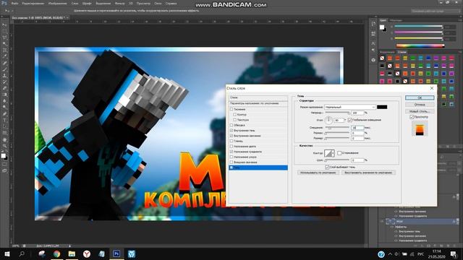Switch to the Образцы panel tab
Viewport: 463px width, 260px height.
pyautogui.click(x=396, y=20)
